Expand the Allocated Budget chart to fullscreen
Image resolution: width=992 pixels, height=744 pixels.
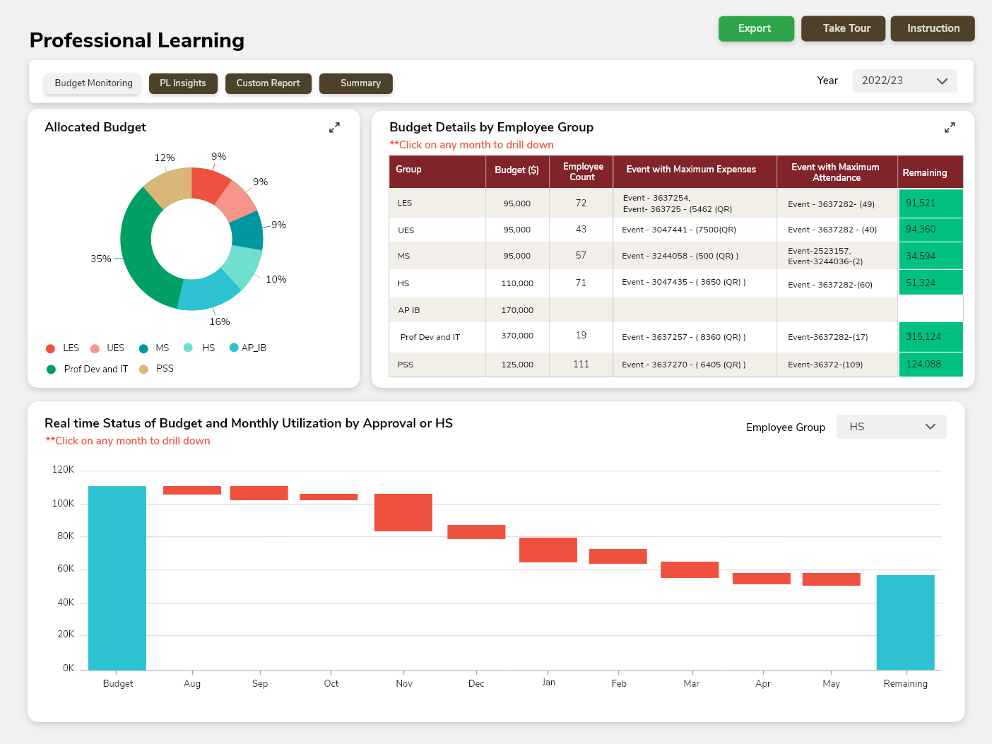click(334, 127)
